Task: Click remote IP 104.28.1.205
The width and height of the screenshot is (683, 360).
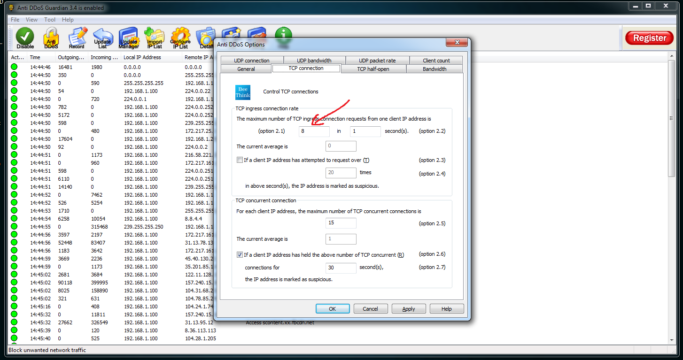Action: pyautogui.click(x=200, y=338)
